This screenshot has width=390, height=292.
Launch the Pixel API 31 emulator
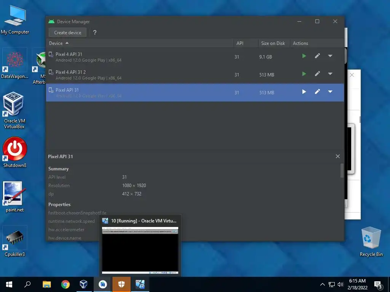tap(304, 92)
